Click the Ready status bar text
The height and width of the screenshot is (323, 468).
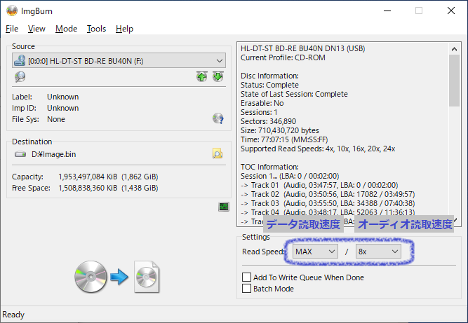click(x=13, y=315)
